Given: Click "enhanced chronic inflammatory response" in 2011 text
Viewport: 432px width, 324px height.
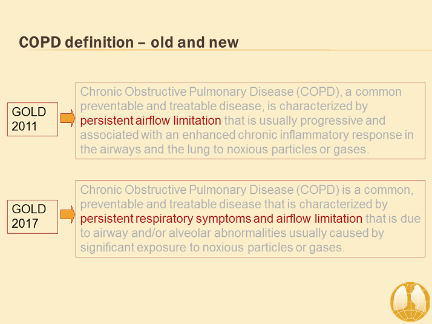Looking at the screenshot, I should click(x=234, y=135).
